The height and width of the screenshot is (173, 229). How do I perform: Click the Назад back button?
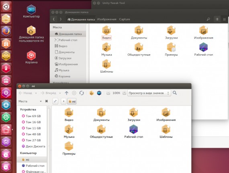(26, 93)
